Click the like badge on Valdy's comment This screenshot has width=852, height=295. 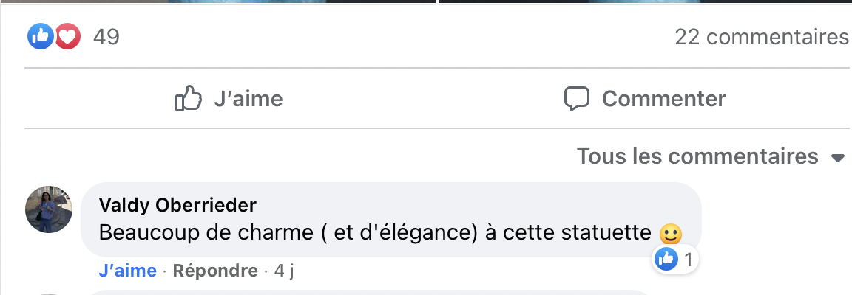(667, 259)
